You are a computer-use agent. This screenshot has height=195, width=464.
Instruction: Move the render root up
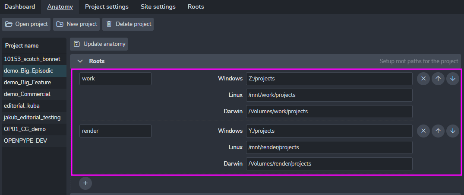[x=438, y=131]
